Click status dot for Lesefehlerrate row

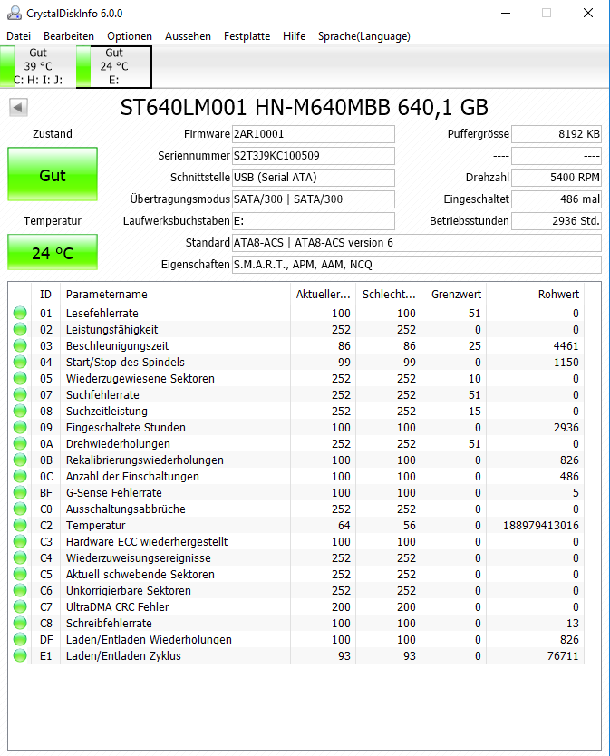(x=20, y=314)
